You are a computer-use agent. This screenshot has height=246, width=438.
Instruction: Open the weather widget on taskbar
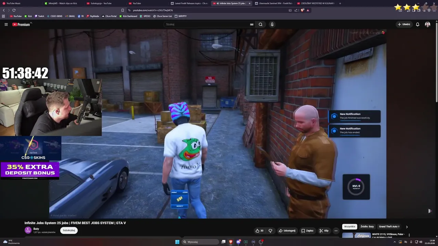pos(11,242)
